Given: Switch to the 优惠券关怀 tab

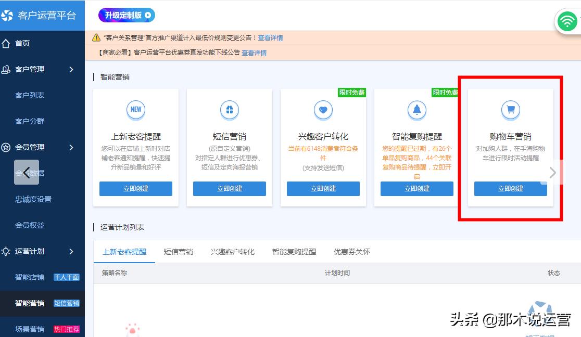Looking at the screenshot, I should tap(352, 252).
